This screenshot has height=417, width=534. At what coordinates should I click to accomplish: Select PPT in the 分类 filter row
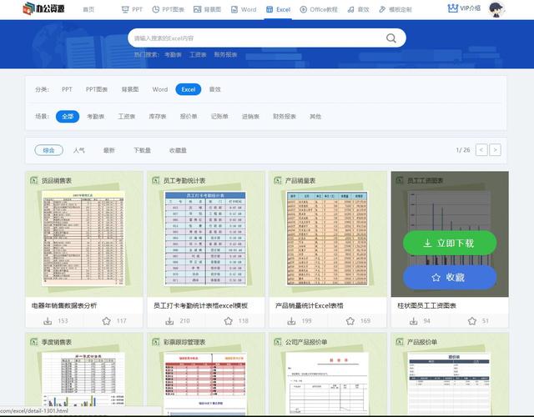(67, 89)
